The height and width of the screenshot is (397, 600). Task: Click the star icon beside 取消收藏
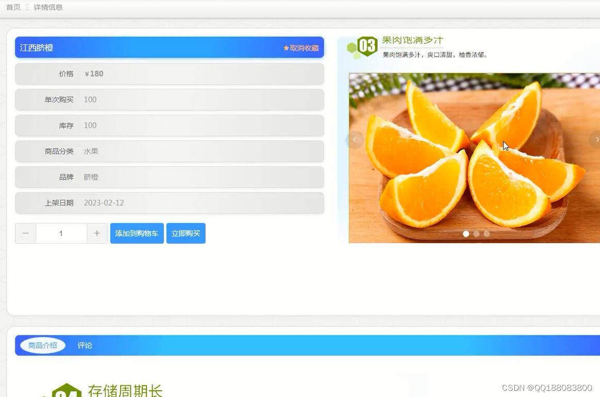pos(286,47)
